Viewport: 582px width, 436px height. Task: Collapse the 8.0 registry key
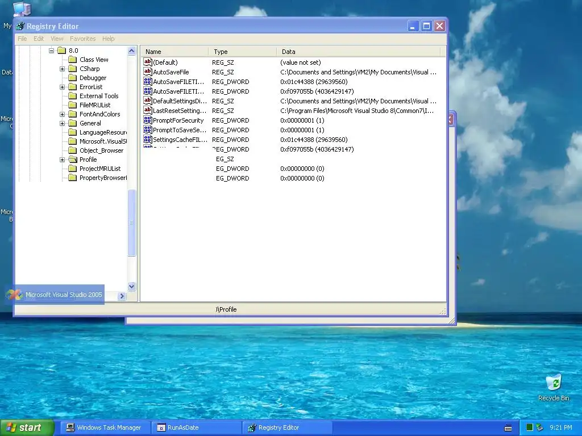tap(52, 51)
